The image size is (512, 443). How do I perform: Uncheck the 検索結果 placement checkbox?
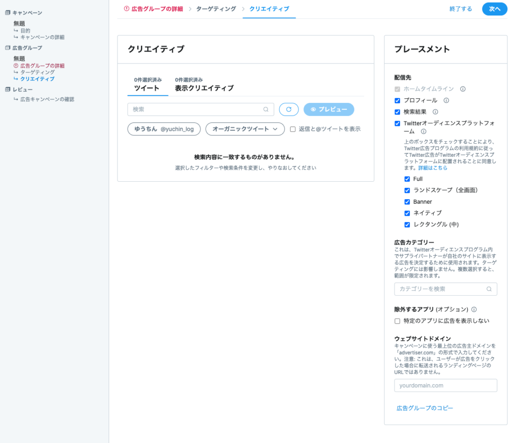coord(397,112)
